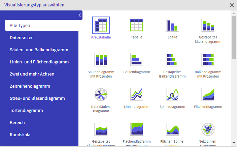Close the Visualisierungstyp auswählen dialog
Image resolution: width=237 pixels, height=147 pixels.
(x=232, y=5)
